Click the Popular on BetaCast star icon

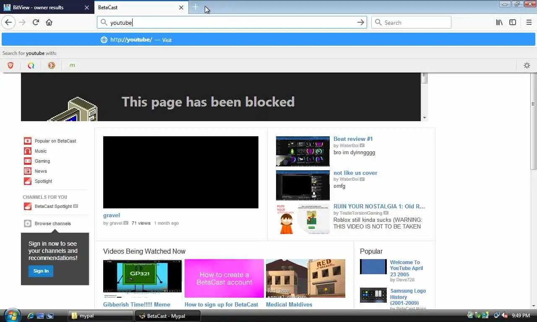click(28, 141)
